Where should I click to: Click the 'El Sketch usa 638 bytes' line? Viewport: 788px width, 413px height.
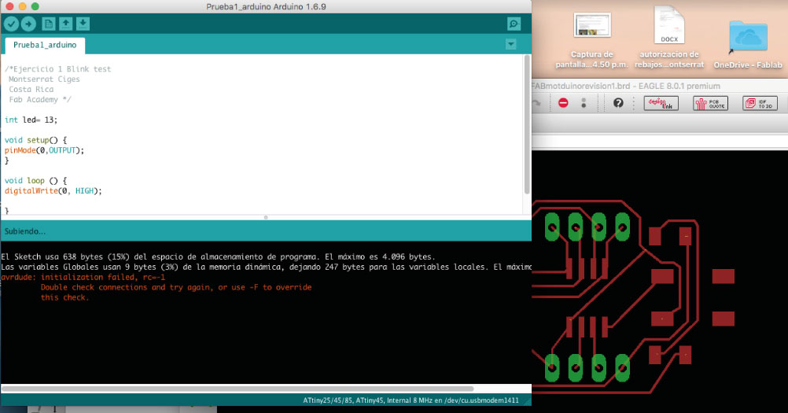(218, 256)
